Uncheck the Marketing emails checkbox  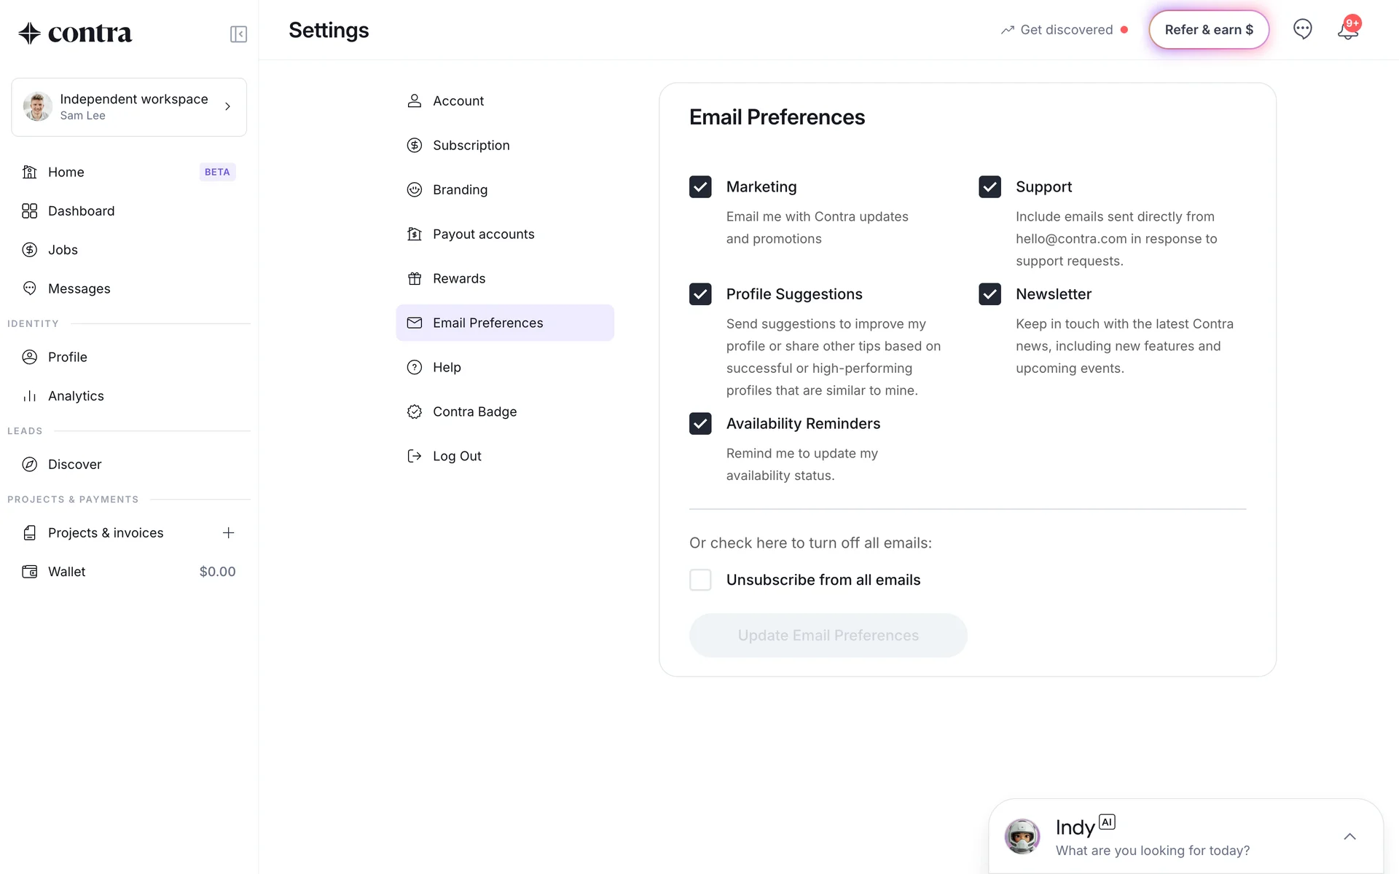click(700, 187)
